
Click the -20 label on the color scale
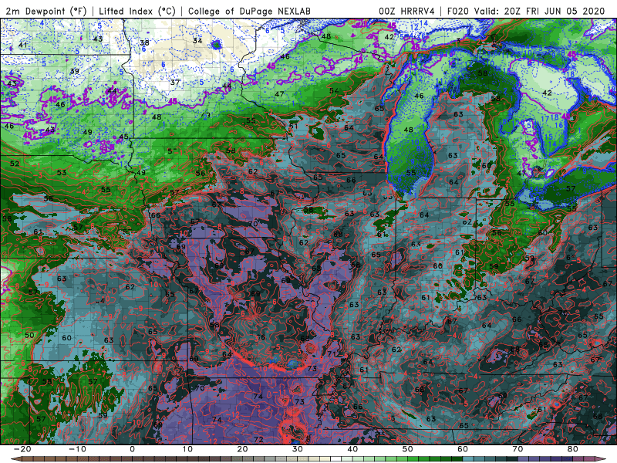click(22, 449)
